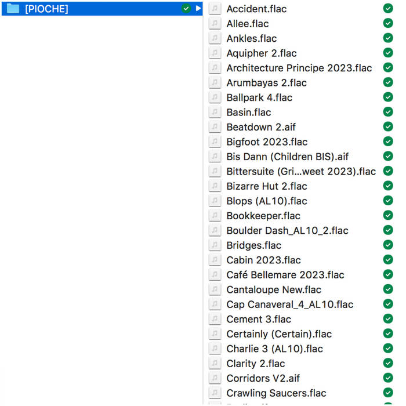Click the audio icon for Blops (AL10).flac
Screen dimensions: 406x406
tap(215, 201)
